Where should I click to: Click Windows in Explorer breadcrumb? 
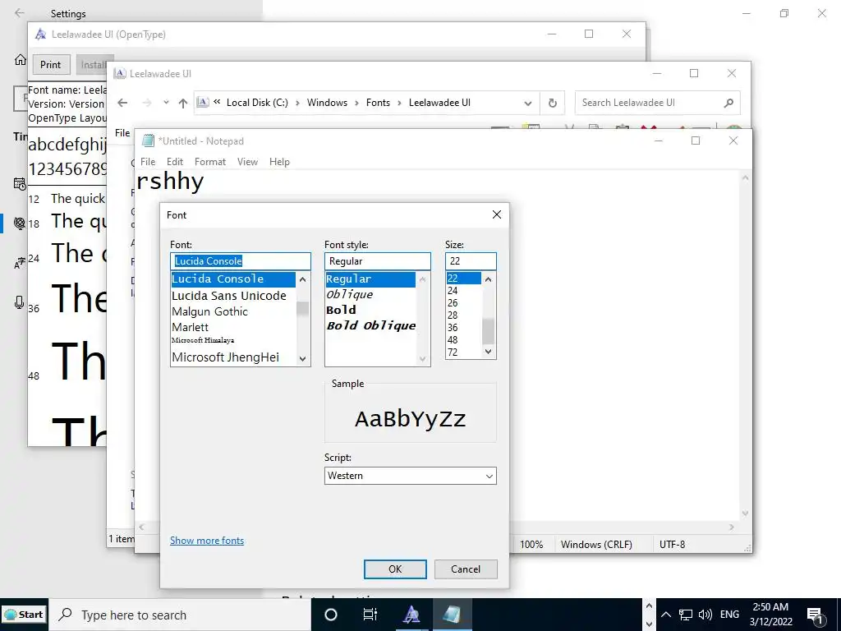327,103
